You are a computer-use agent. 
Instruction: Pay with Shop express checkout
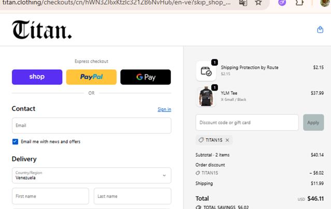tap(37, 77)
